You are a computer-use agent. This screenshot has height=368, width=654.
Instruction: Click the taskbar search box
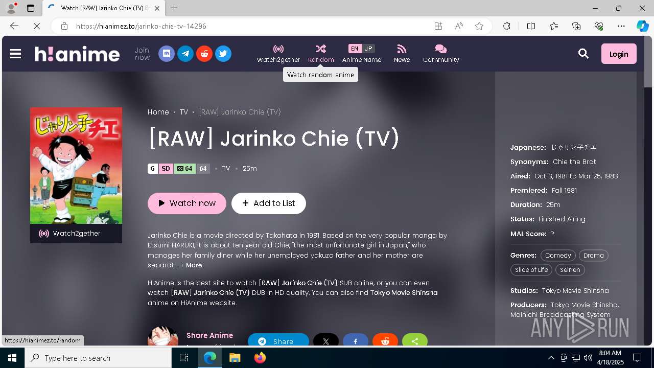[x=98, y=358]
